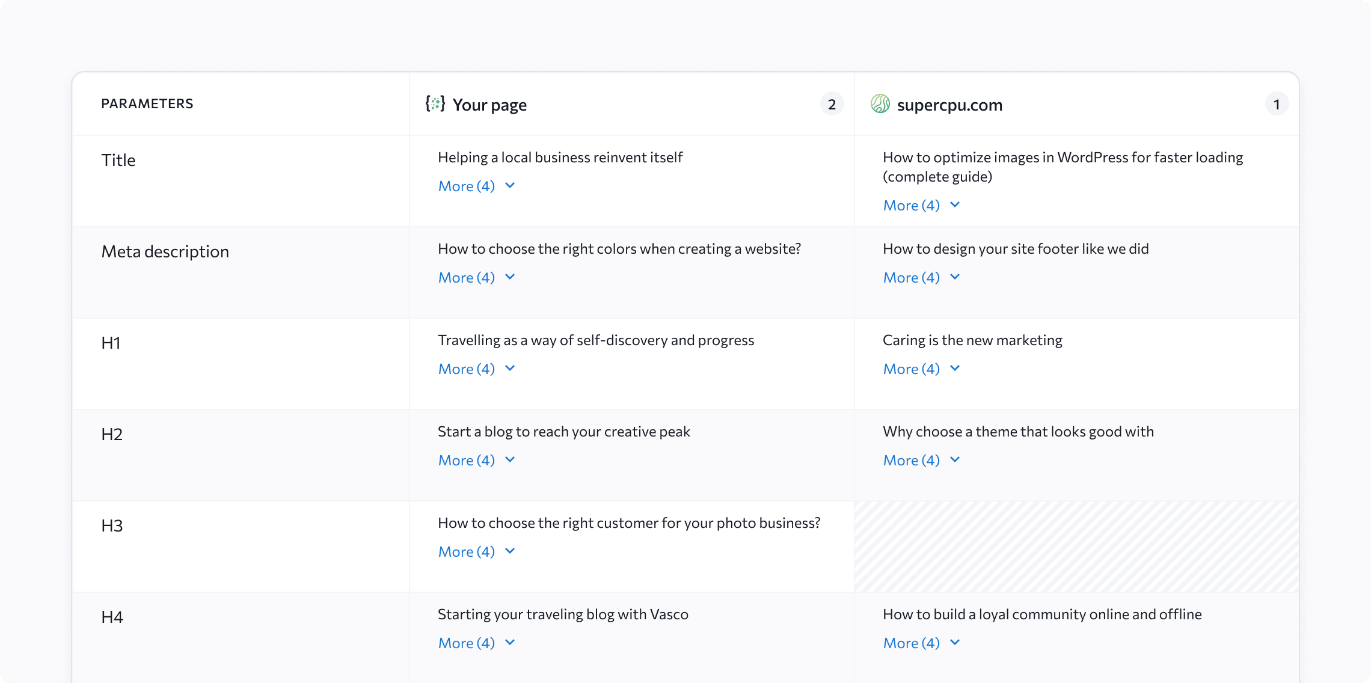Click the PARAMETERS column header
This screenshot has width=1371, height=683.
[147, 104]
